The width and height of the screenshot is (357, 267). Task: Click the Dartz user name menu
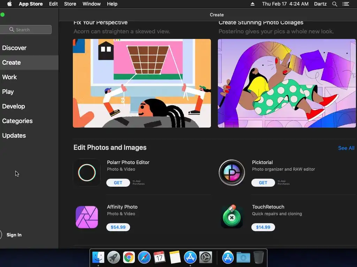click(320, 4)
